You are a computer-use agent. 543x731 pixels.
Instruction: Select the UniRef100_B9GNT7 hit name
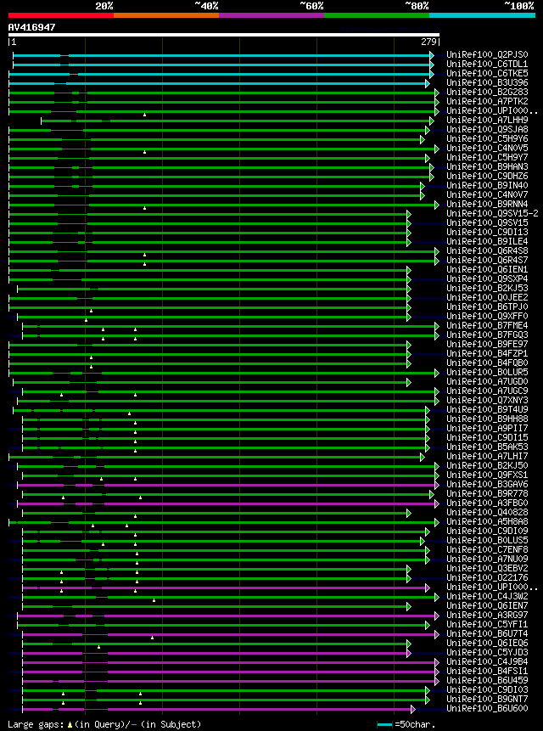487,700
